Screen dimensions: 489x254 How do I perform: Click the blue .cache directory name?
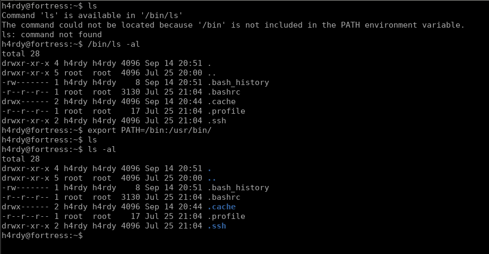coord(221,207)
